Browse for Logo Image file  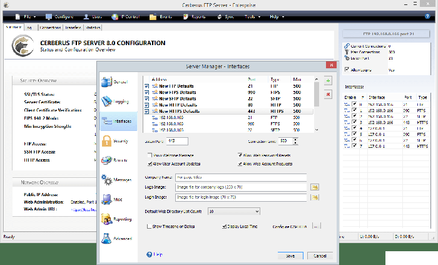[x=315, y=187]
